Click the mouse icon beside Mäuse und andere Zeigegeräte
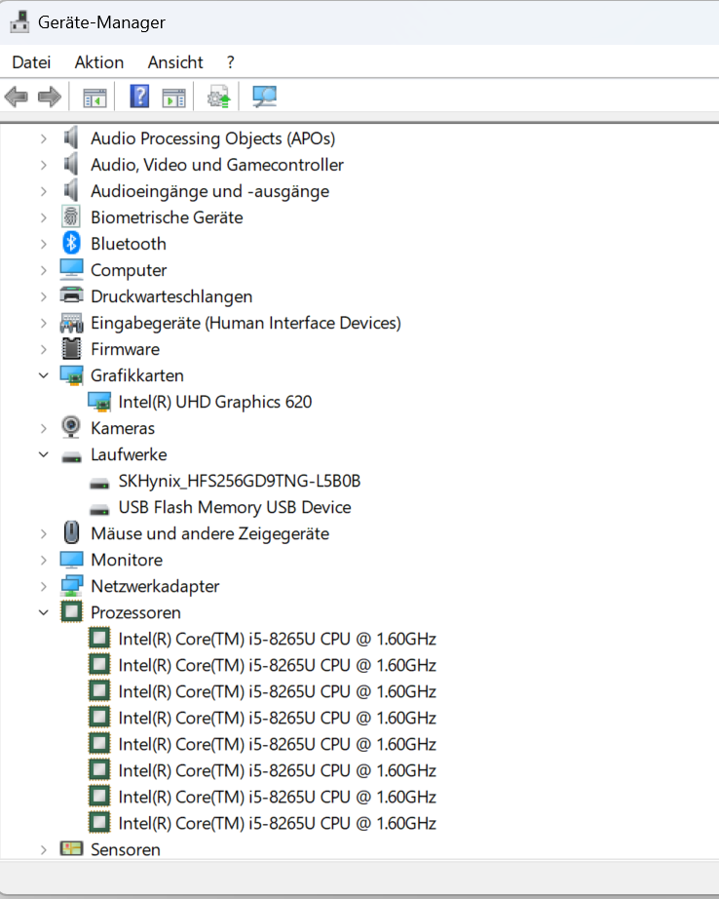719x899 pixels. click(x=71, y=532)
